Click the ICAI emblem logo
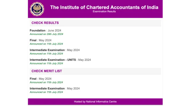 (x=37, y=9)
